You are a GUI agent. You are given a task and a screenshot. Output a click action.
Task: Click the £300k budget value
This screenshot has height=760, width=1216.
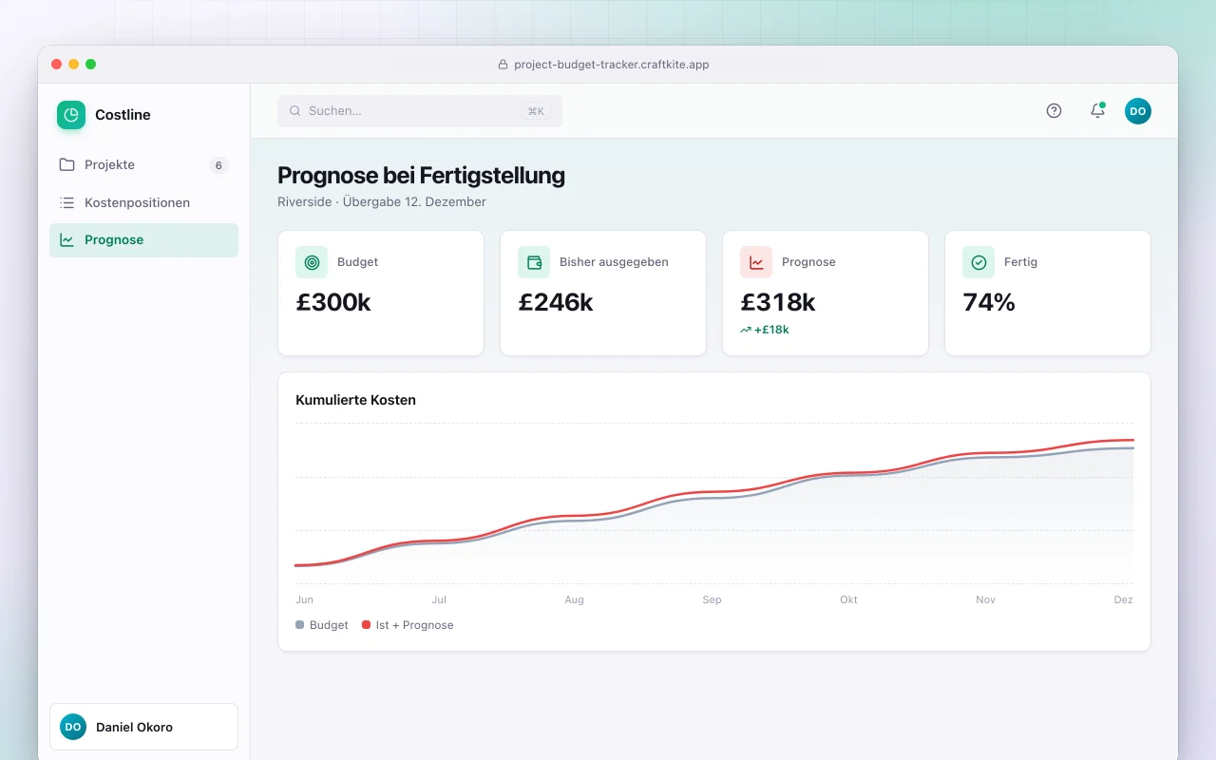click(333, 302)
